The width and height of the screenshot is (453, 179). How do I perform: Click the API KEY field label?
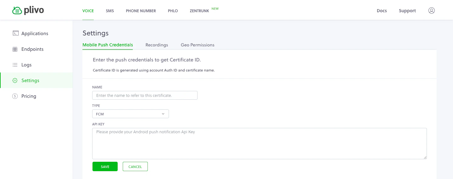(98, 124)
